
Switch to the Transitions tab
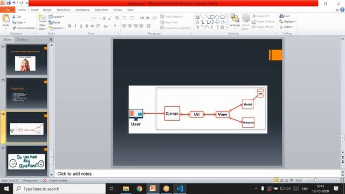tap(64, 10)
